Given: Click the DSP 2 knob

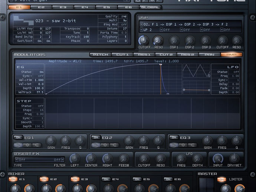Looking at the screenshot, I should (190, 40).
